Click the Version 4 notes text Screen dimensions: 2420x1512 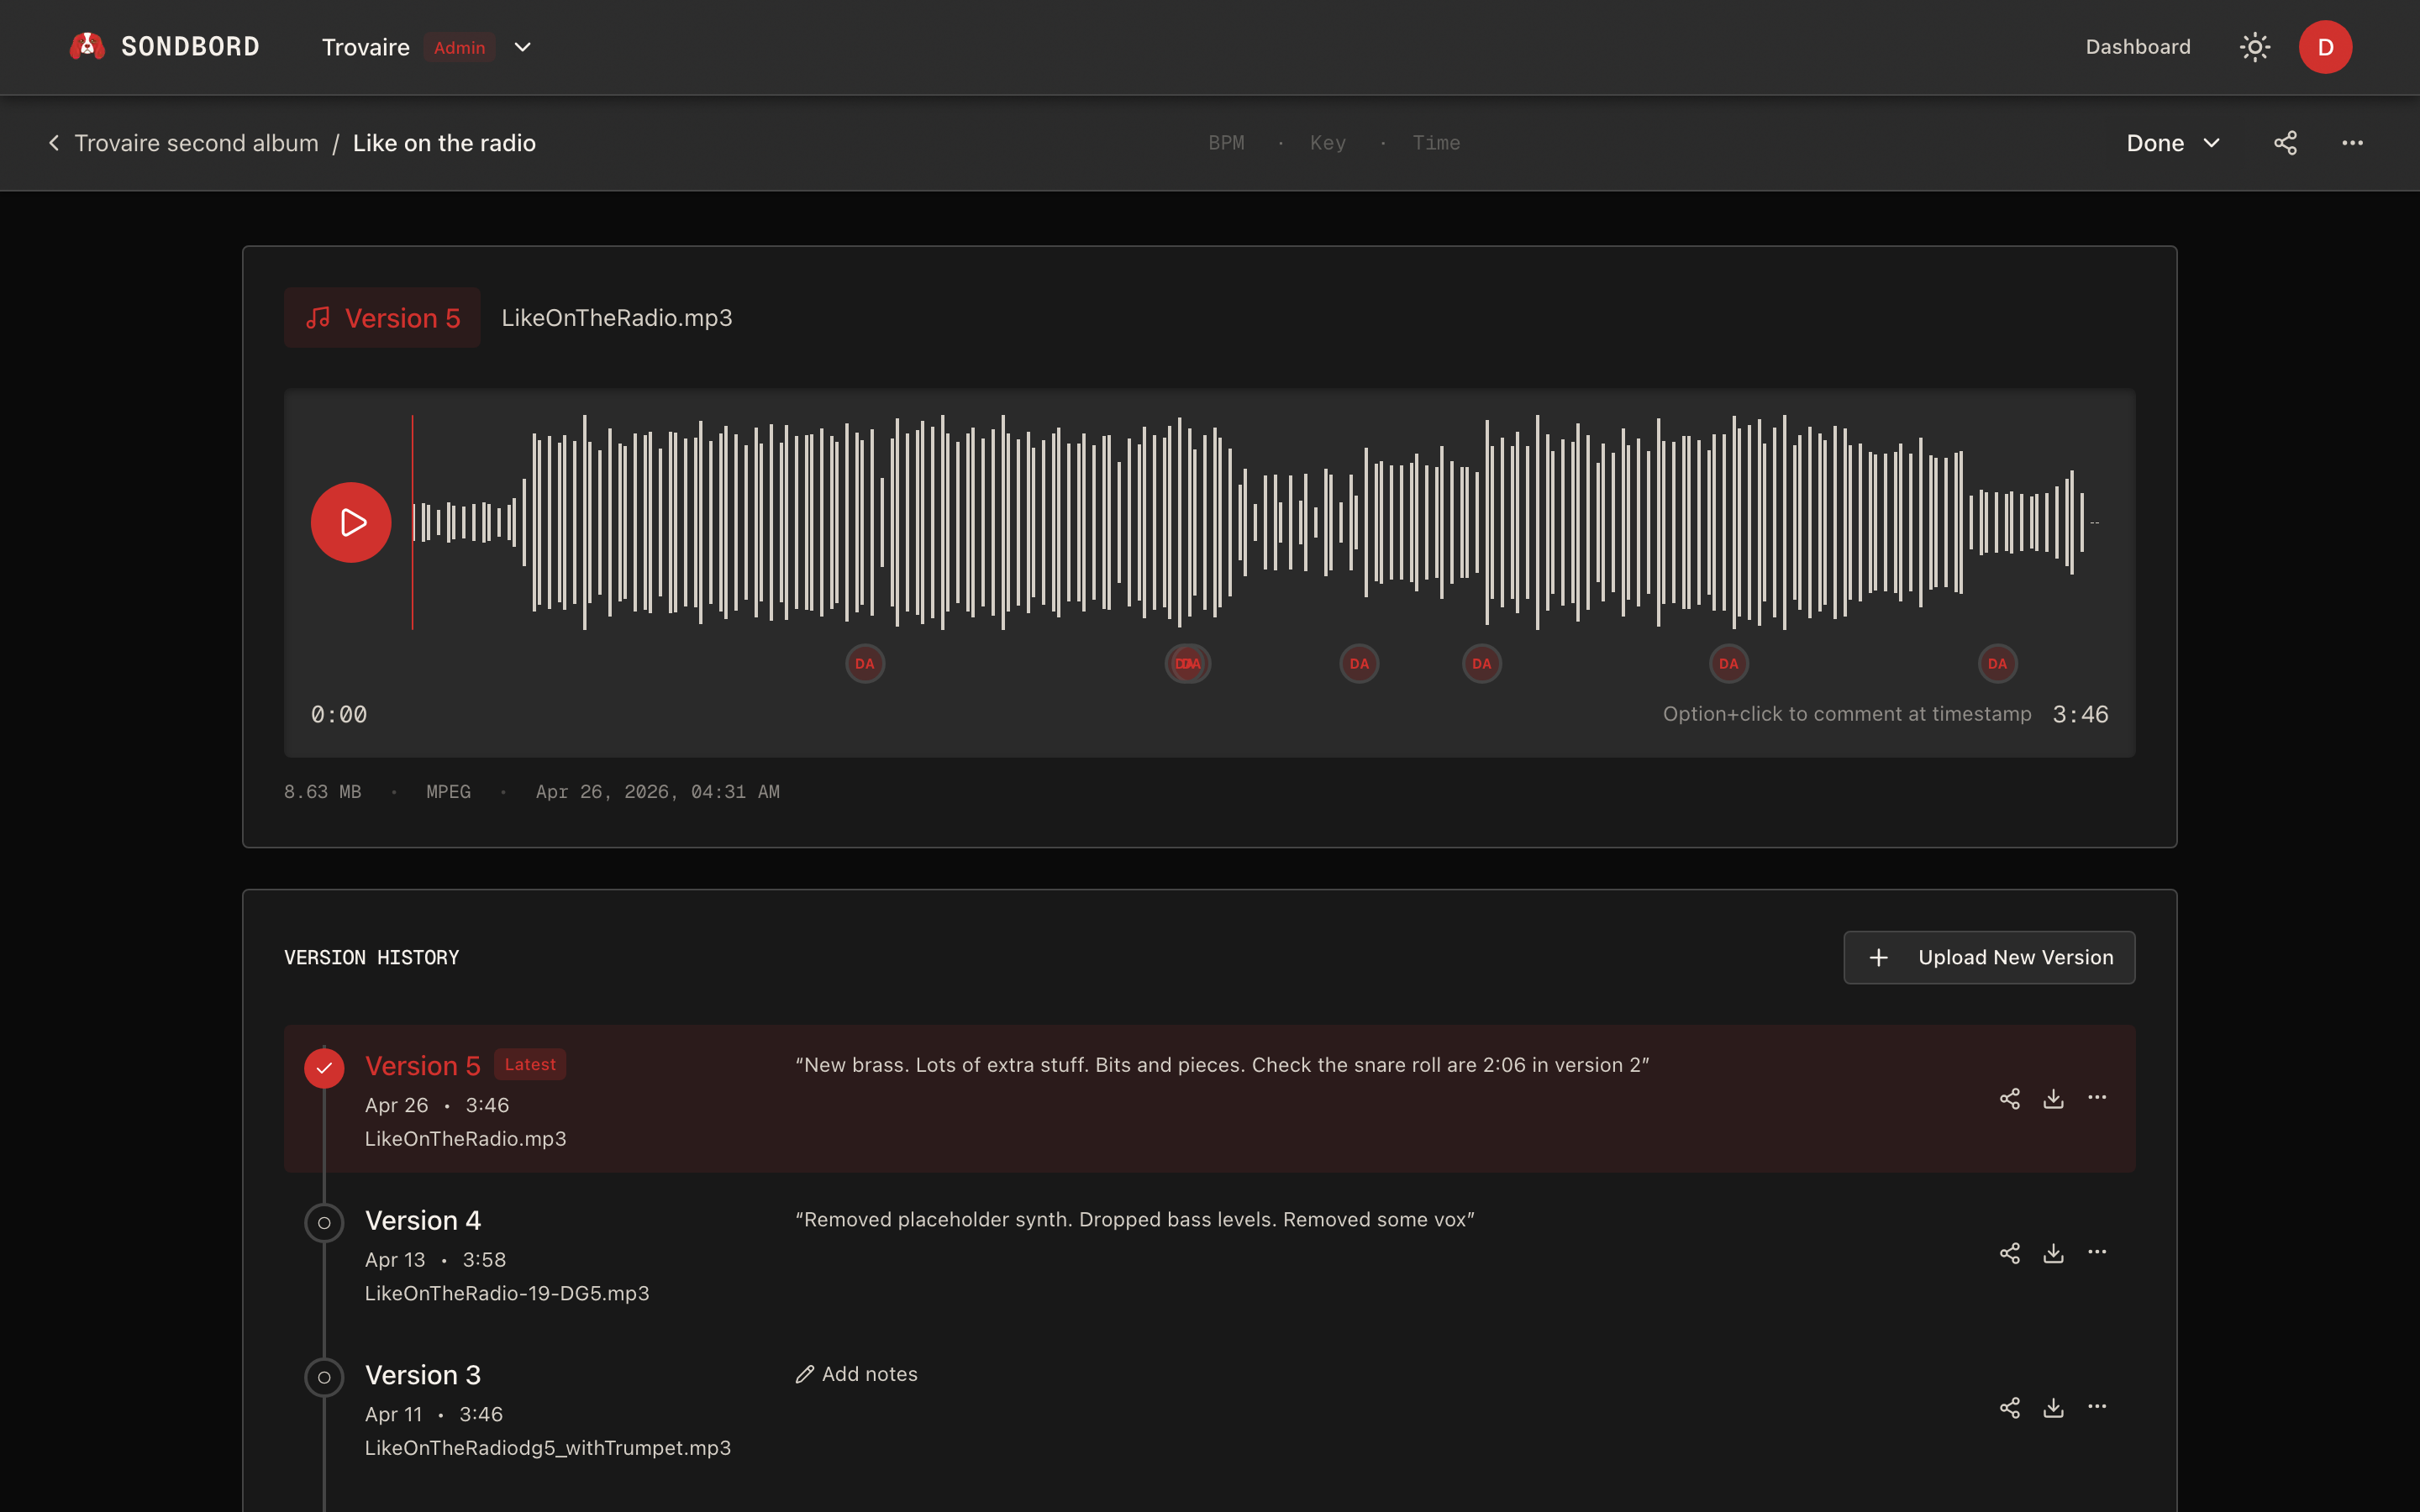1134,1219
